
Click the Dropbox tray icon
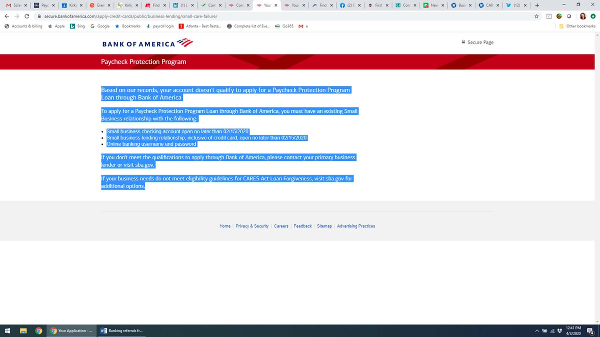(x=559, y=331)
